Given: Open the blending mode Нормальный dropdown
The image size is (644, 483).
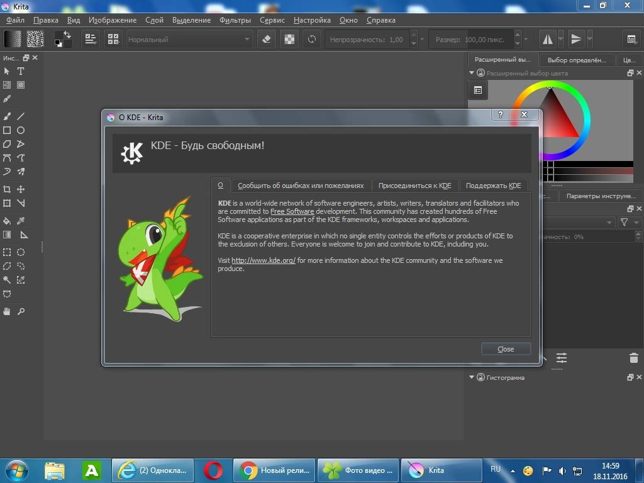Looking at the screenshot, I should click(x=189, y=40).
